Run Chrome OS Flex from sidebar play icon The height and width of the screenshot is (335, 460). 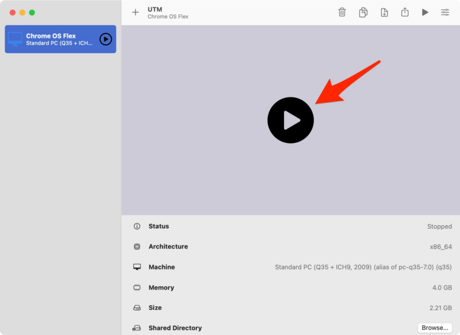[x=106, y=39]
